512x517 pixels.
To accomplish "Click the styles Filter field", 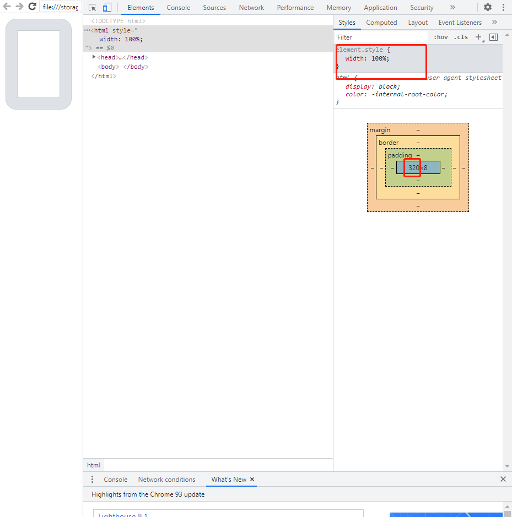I will click(x=381, y=37).
